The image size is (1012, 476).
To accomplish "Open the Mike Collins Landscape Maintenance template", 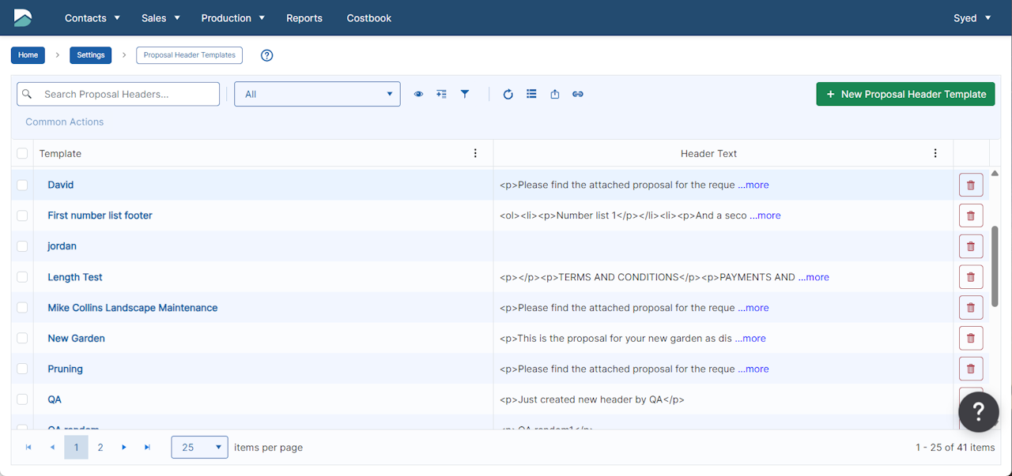I will point(132,308).
